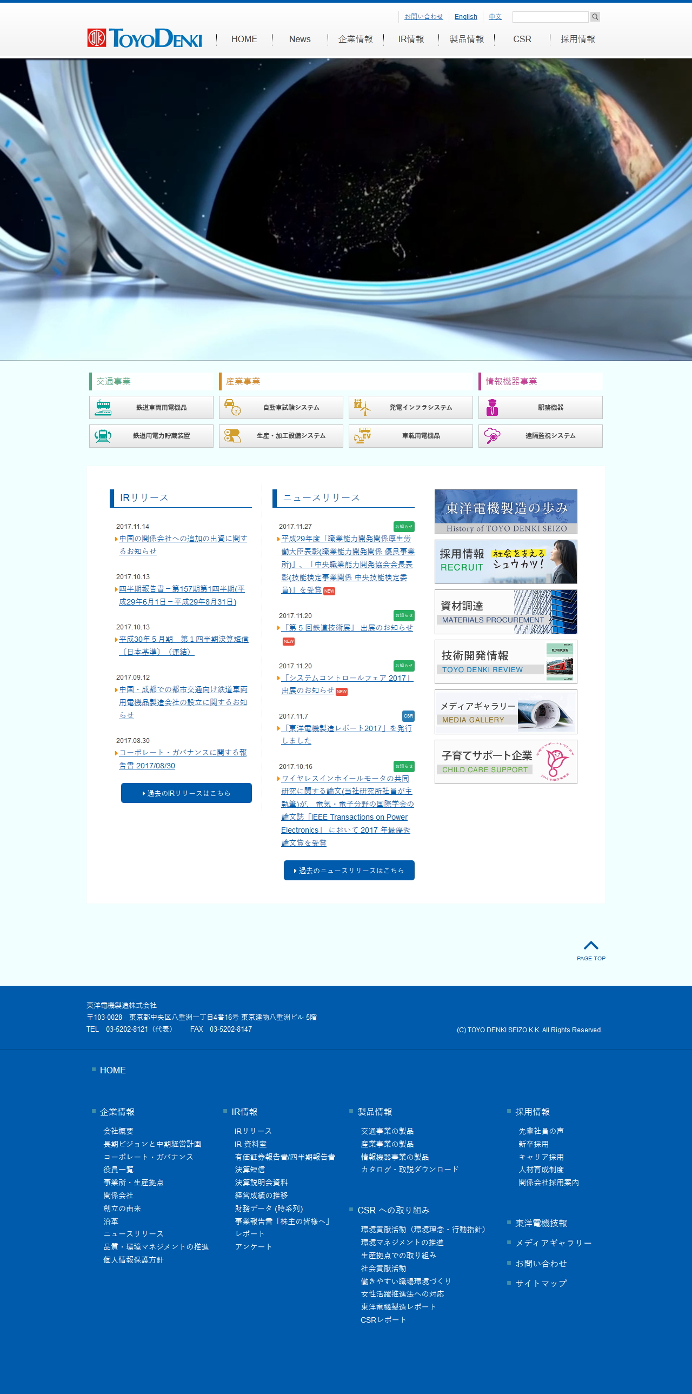
Task: Open 四半期報告書 第157期 IR link
Action: [182, 595]
